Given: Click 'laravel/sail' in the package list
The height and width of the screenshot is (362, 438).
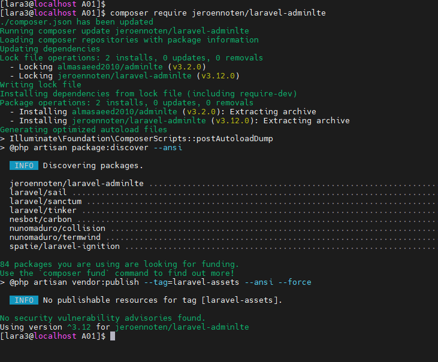Looking at the screenshot, I should pyautogui.click(x=38, y=193).
